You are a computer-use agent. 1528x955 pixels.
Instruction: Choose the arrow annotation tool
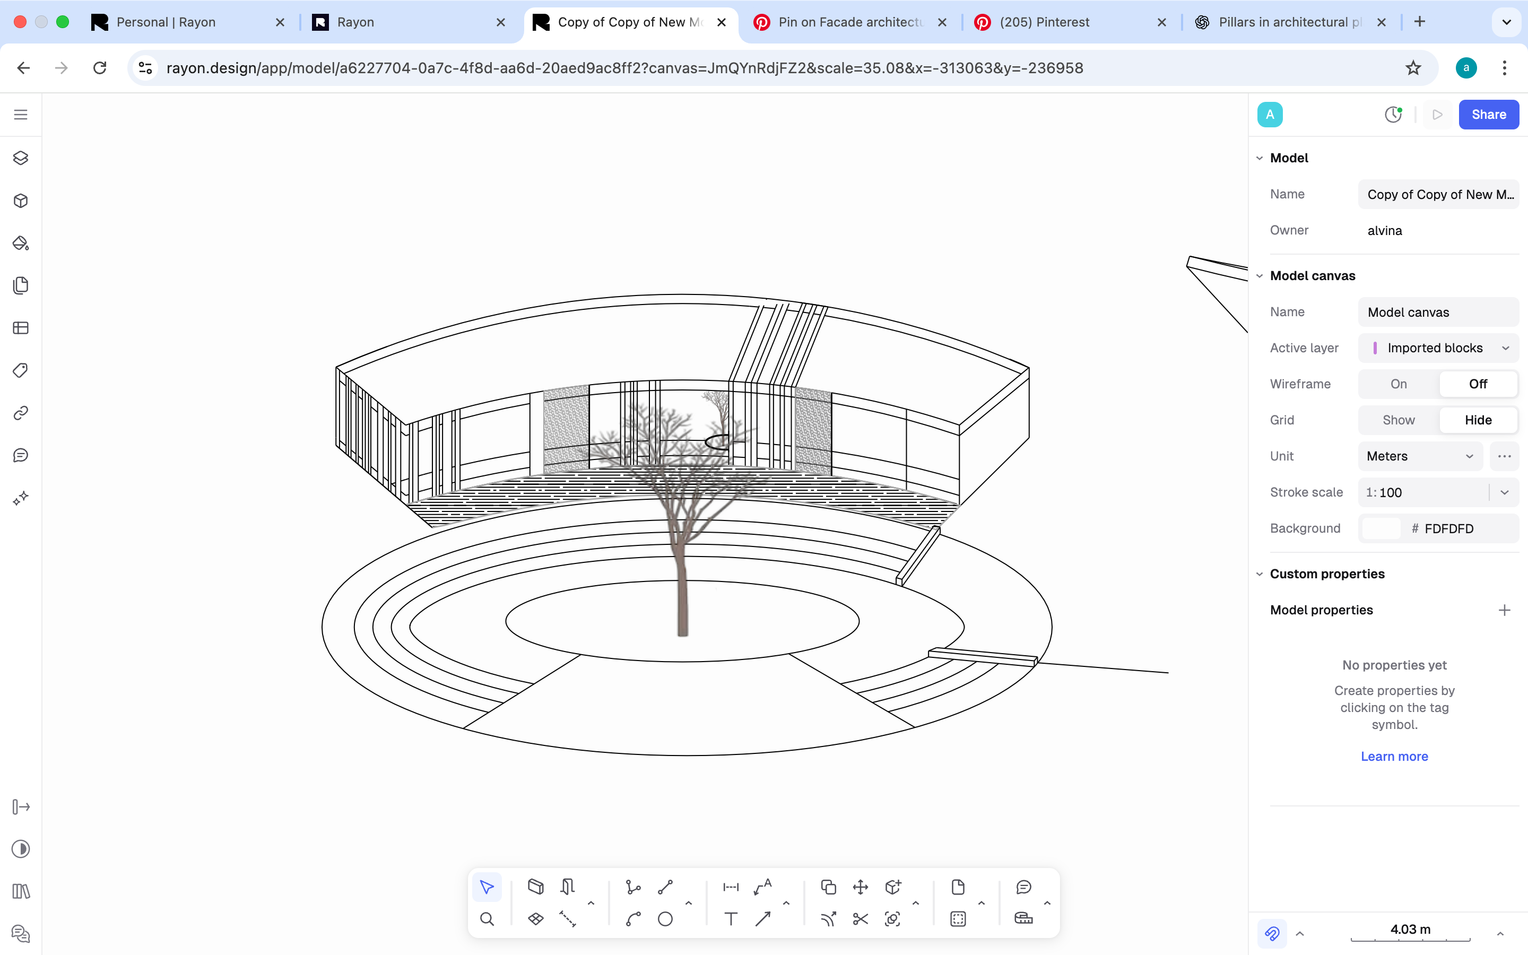tap(763, 919)
